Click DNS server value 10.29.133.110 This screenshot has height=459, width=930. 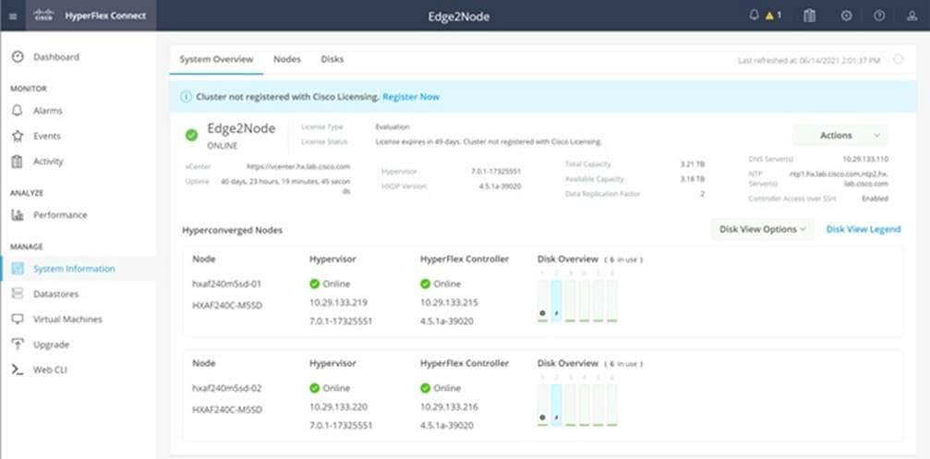(x=865, y=159)
